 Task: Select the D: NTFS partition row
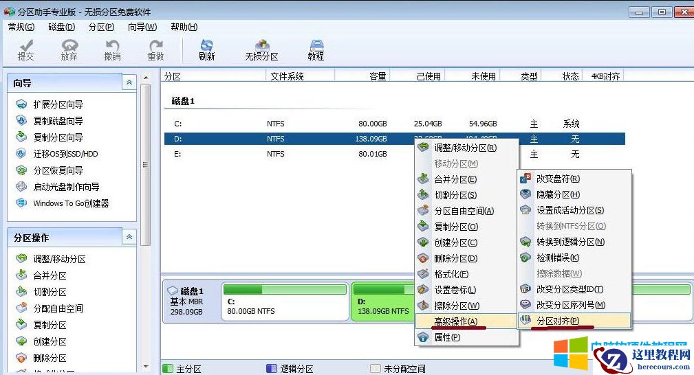[x=394, y=139]
